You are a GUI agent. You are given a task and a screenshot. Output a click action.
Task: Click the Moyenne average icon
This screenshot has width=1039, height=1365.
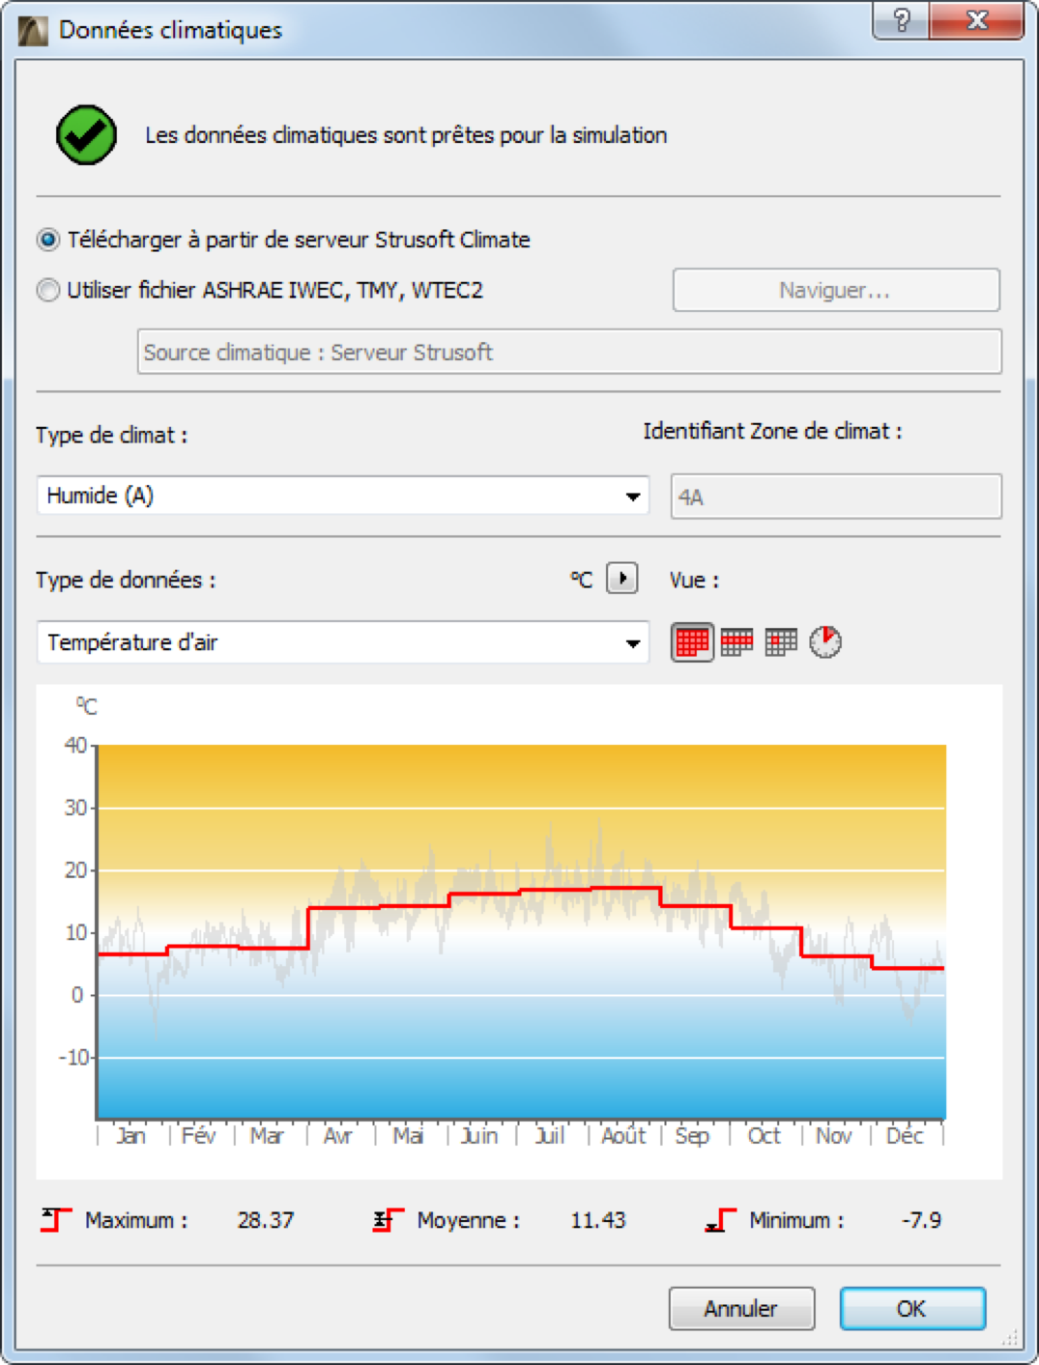389,1220
